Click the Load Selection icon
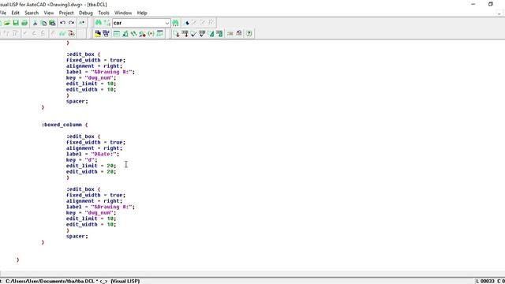Viewport: 505px width, 284px height. 185,33
